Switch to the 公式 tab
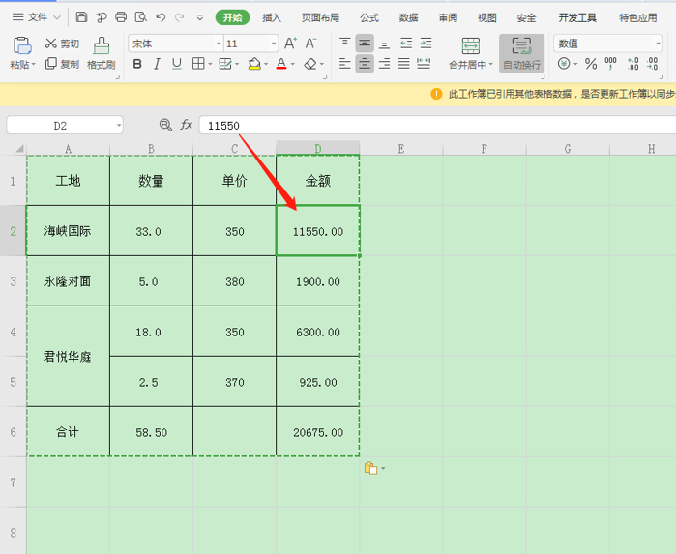The image size is (676, 554). [369, 17]
